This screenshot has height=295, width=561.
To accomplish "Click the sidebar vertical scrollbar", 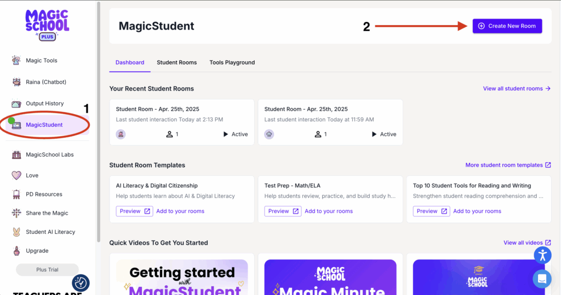I will [x=99, y=121].
